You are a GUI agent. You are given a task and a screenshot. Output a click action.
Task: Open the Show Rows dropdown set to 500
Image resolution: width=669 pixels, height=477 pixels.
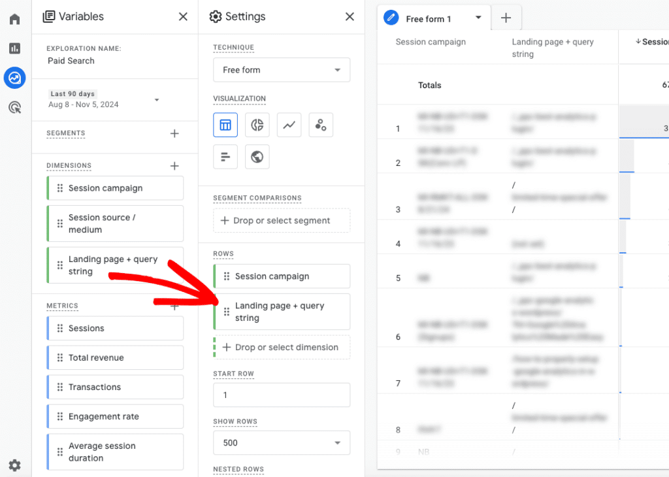pyautogui.click(x=281, y=442)
